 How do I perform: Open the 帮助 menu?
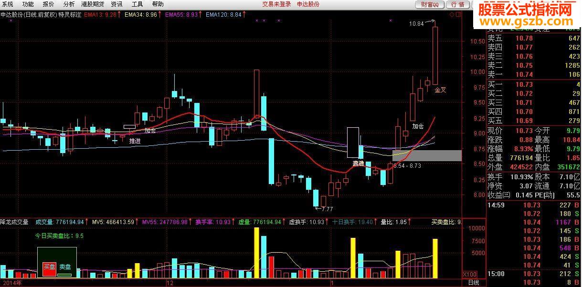(158, 4)
